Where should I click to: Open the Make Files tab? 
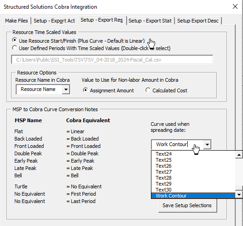point(17,21)
